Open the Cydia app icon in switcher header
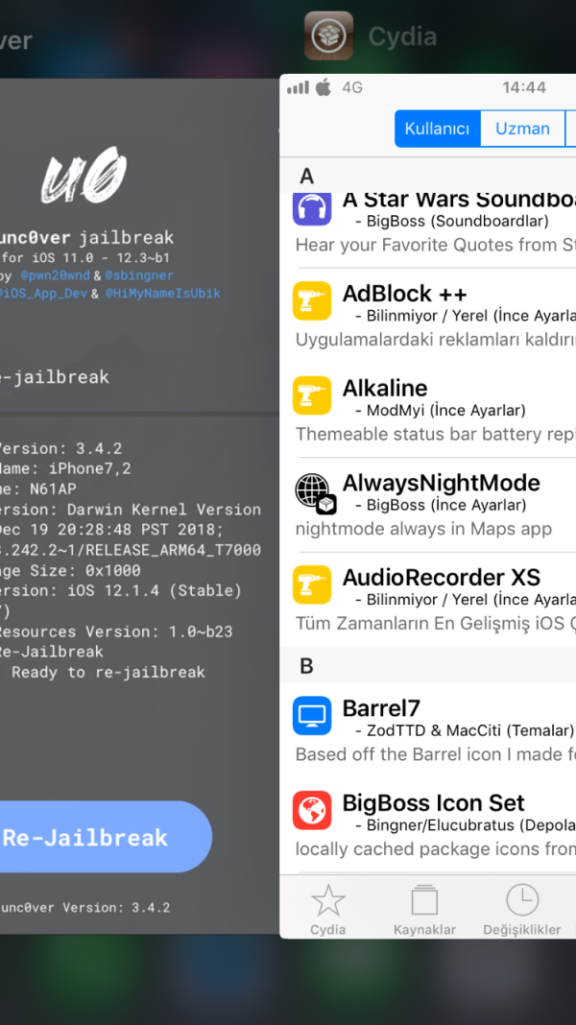This screenshot has width=576, height=1025. [328, 36]
